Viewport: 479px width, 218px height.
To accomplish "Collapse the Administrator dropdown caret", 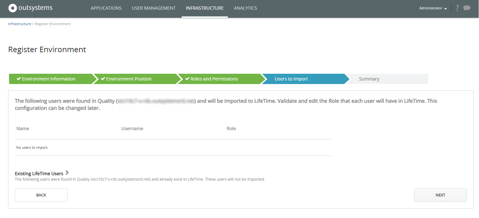I will (x=446, y=9).
